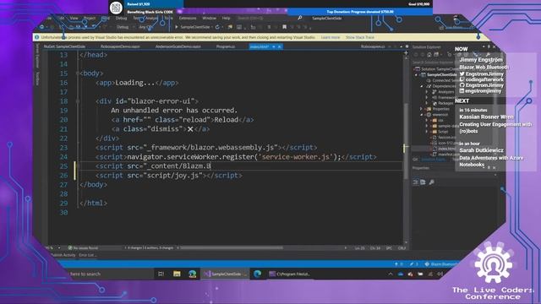Open the C:\Program Files taskbar window
The image size is (541, 304).
[x=290, y=274]
